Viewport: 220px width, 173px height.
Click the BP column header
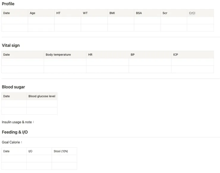click(133, 55)
